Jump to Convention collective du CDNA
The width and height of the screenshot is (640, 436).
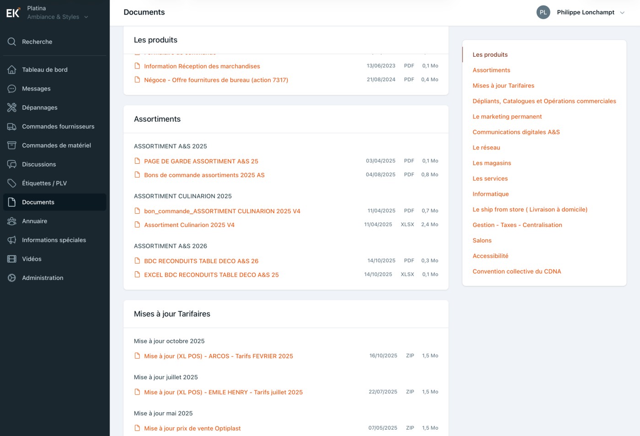coord(517,271)
